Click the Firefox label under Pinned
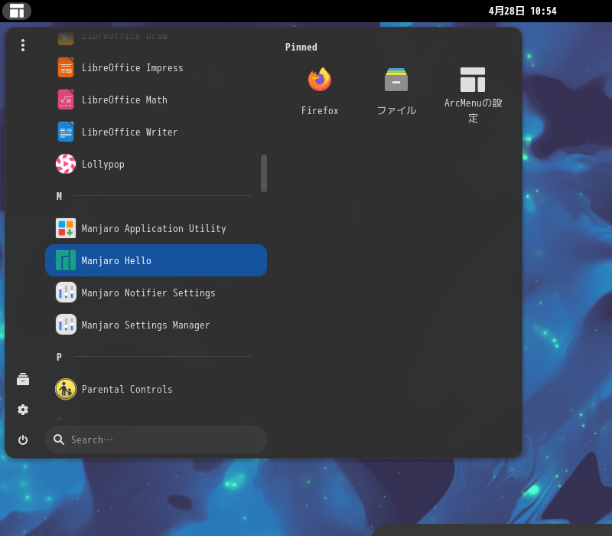 point(320,110)
